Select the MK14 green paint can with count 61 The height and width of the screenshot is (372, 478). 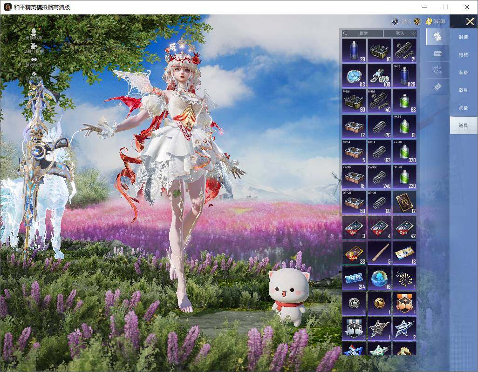point(404,126)
